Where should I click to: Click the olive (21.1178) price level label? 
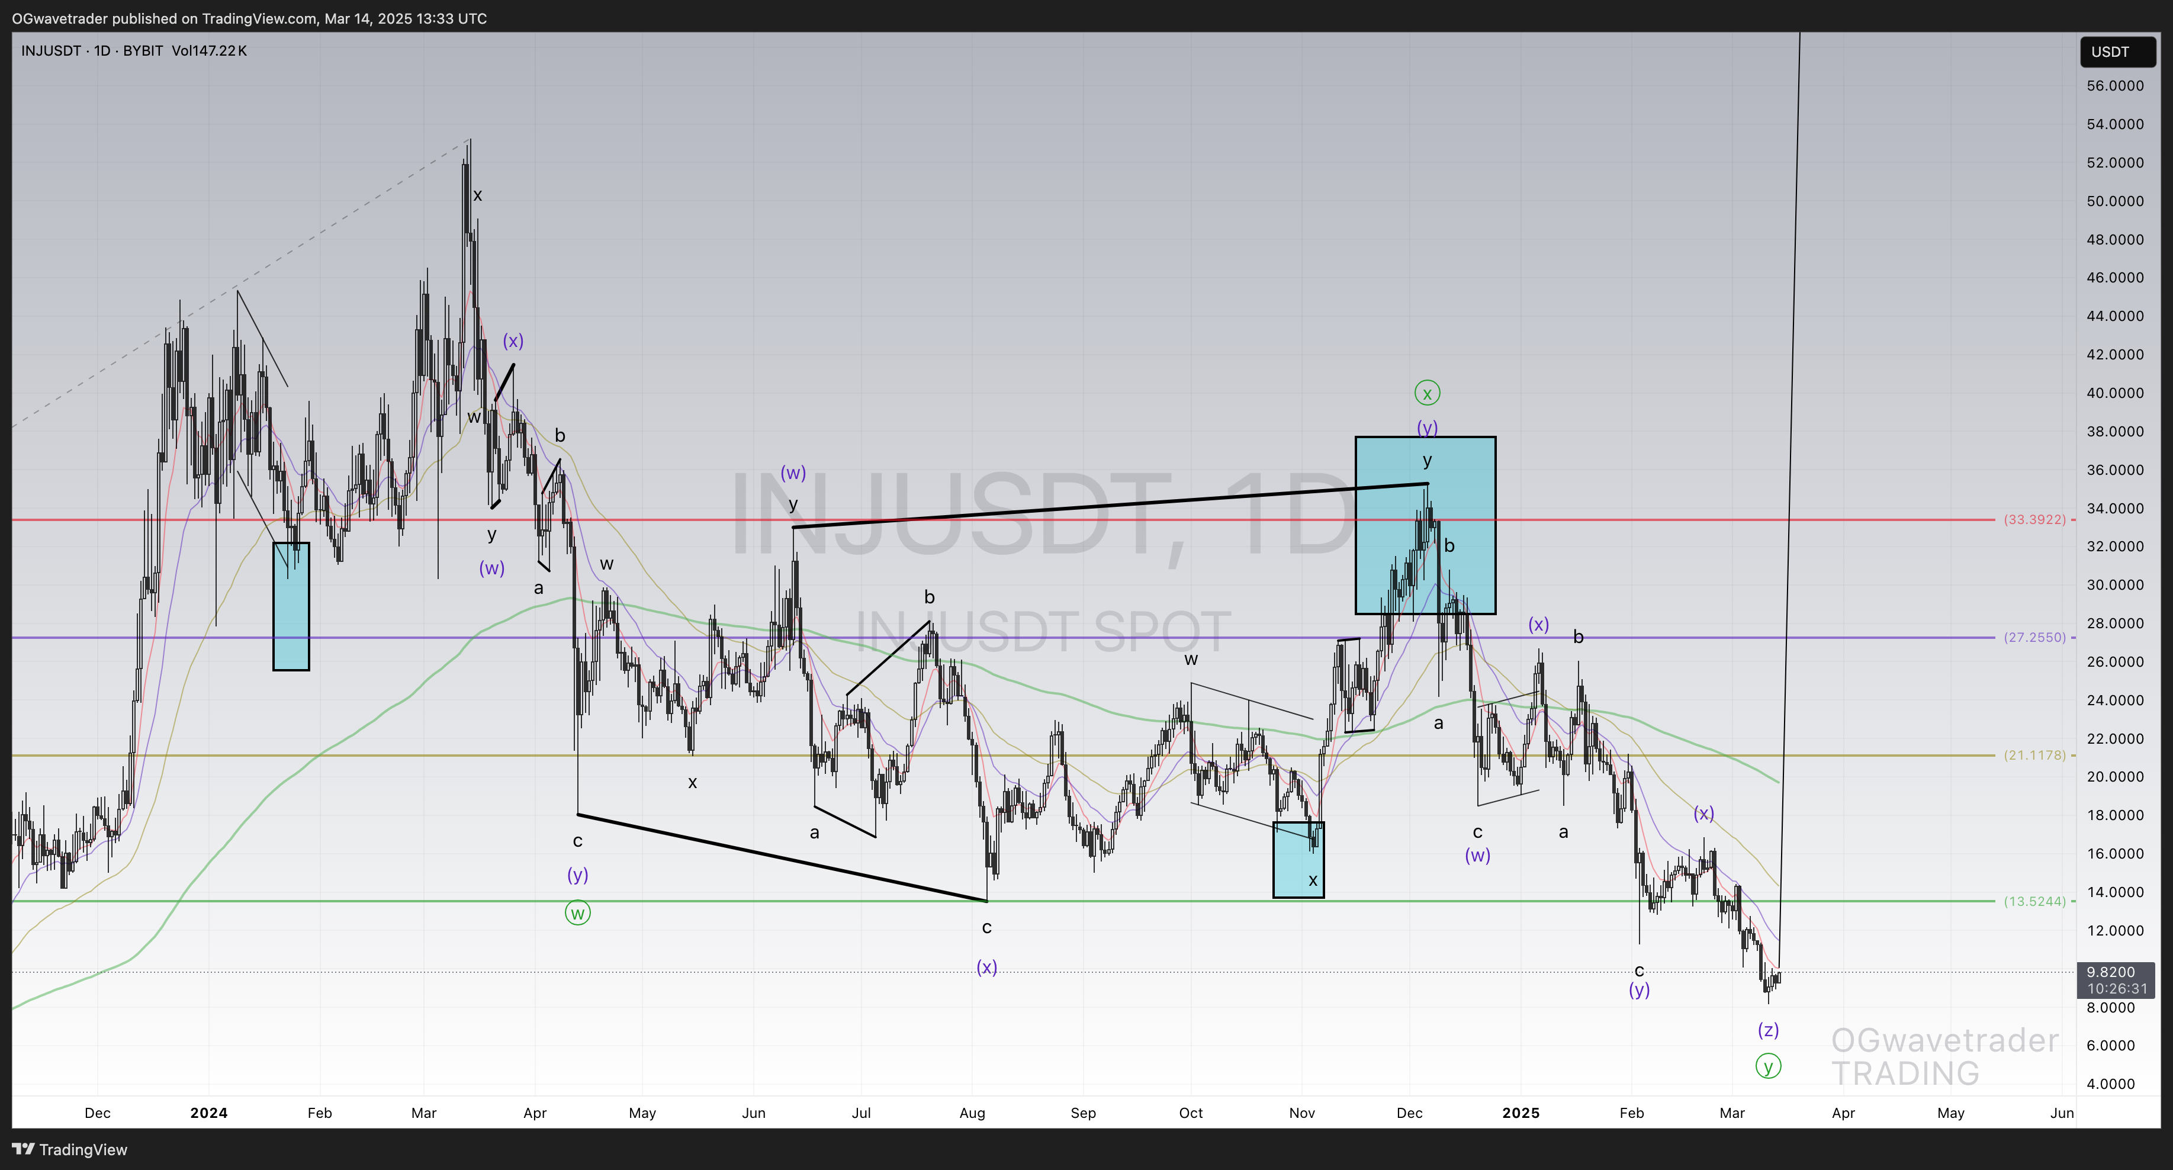(x=2034, y=755)
